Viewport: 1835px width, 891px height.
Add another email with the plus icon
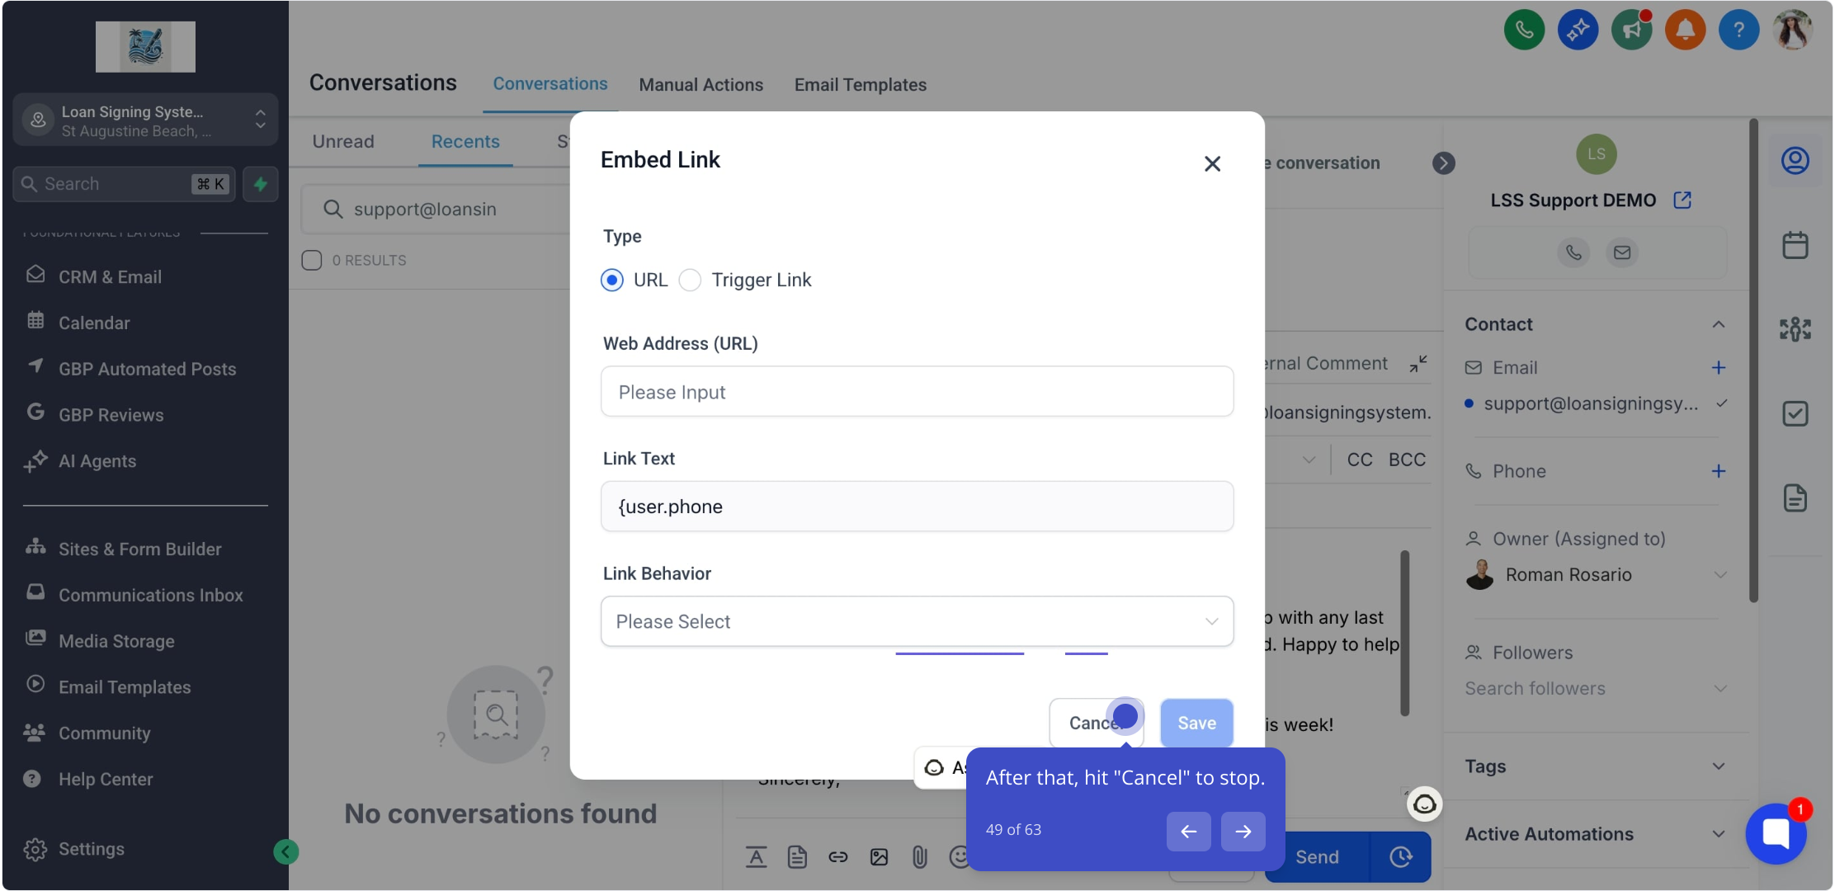1719,368
